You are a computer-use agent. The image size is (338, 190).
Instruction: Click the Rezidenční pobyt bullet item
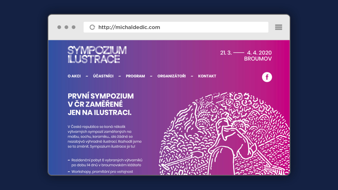107,163
